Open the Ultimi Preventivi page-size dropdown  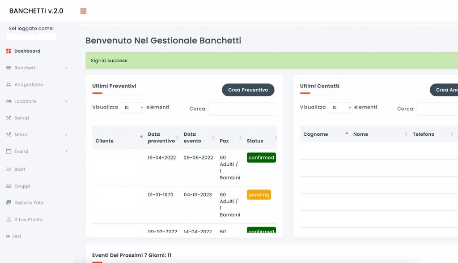pyautogui.click(x=132, y=108)
